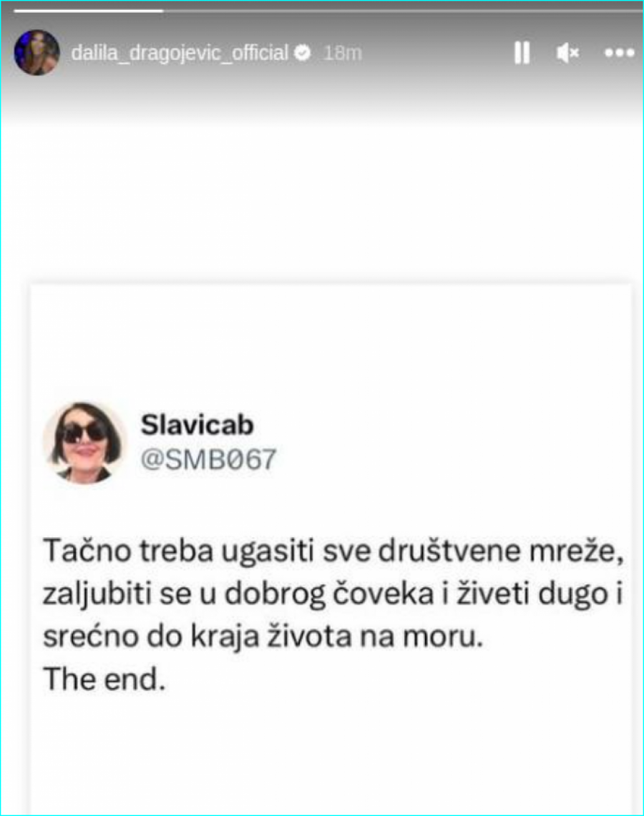Viewport: 644px width, 816px height.
Task: Unmute the story audio
Action: point(567,52)
